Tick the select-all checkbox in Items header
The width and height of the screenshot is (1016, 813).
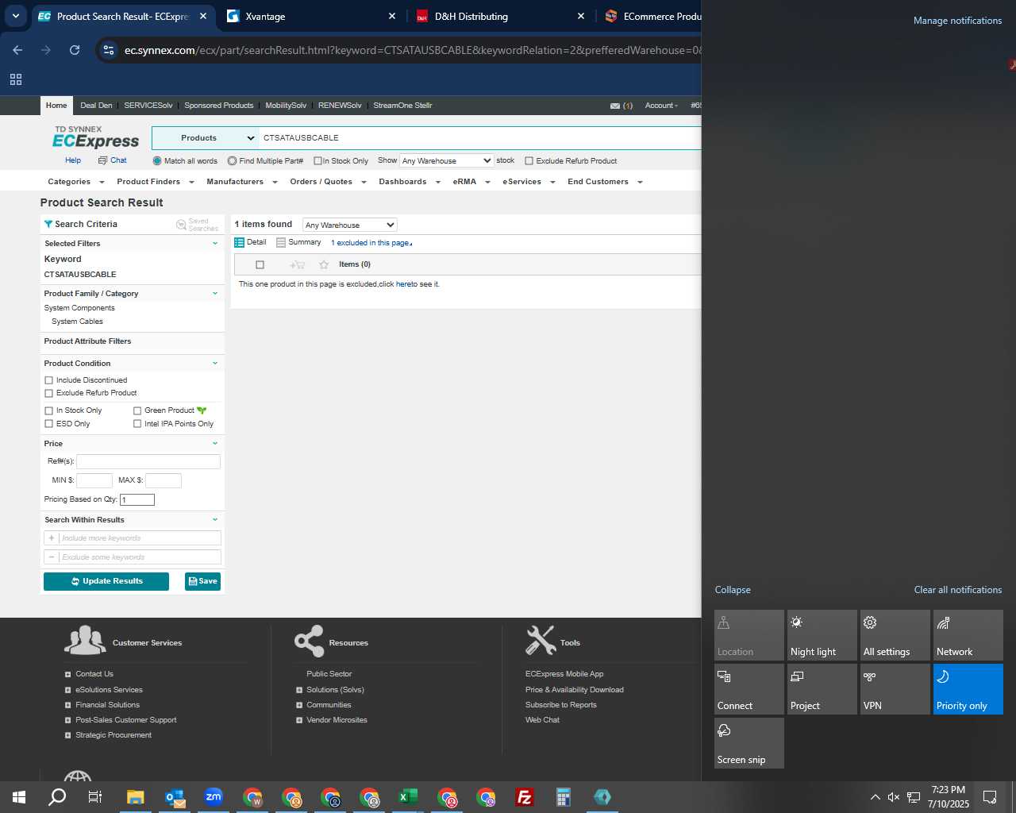pyautogui.click(x=260, y=264)
